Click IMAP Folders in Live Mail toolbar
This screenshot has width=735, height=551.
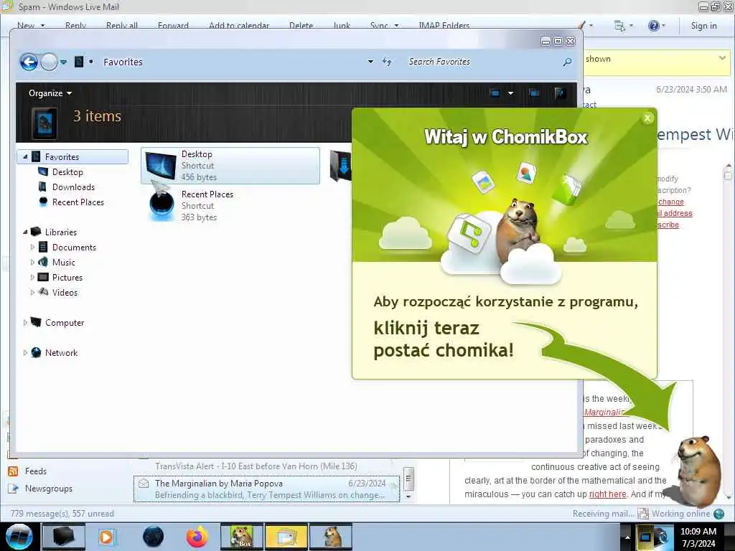444,26
